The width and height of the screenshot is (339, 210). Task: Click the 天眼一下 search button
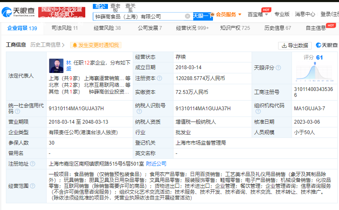pos(202,16)
